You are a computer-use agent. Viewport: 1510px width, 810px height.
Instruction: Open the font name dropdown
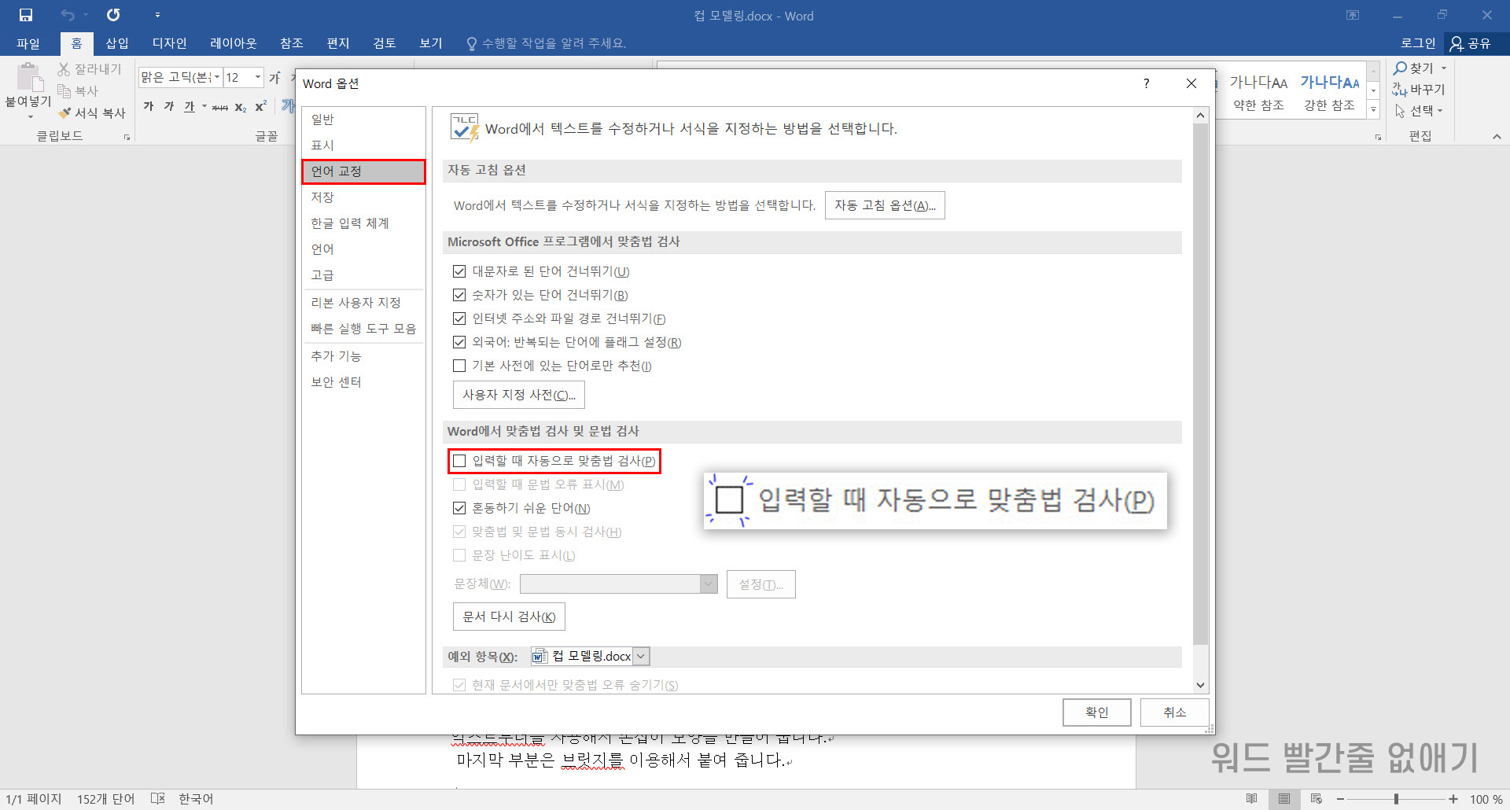(217, 77)
